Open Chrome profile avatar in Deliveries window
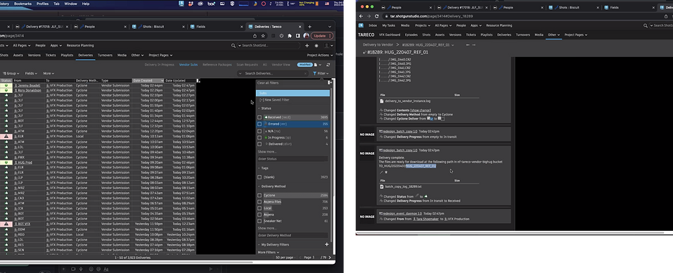 click(306, 36)
